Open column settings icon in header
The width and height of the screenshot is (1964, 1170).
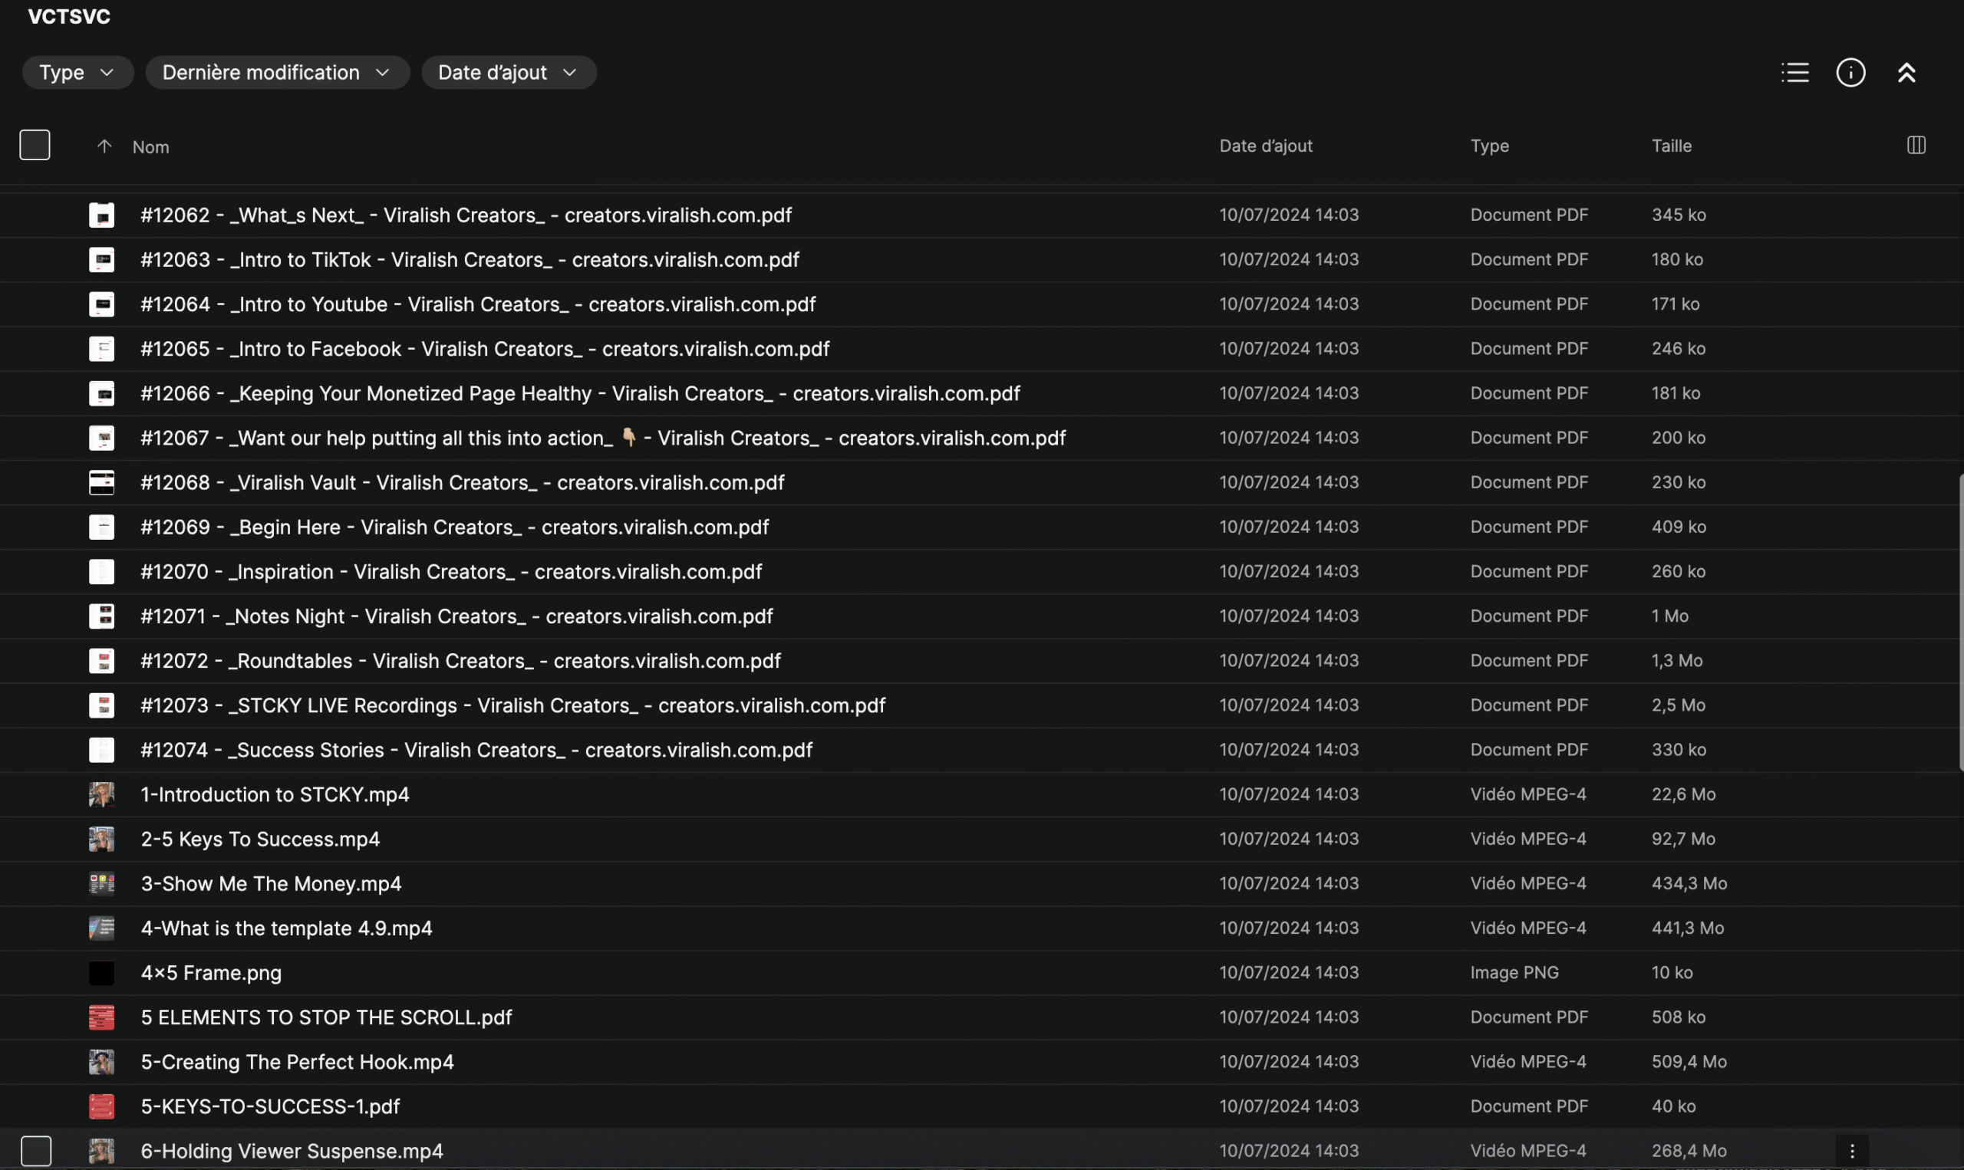[1916, 145]
